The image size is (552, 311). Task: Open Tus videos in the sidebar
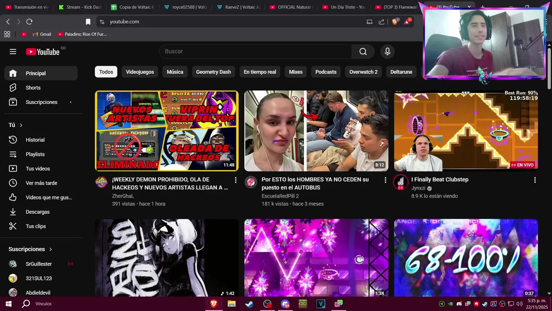(x=41, y=169)
